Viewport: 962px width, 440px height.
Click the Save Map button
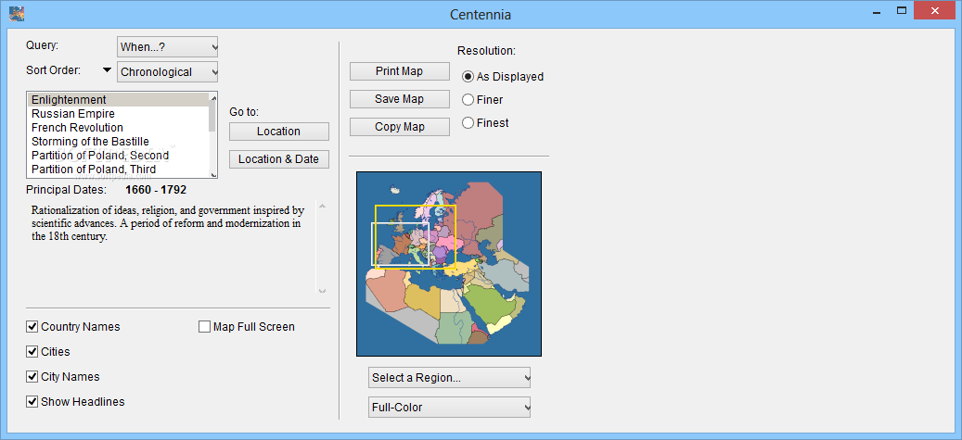400,99
